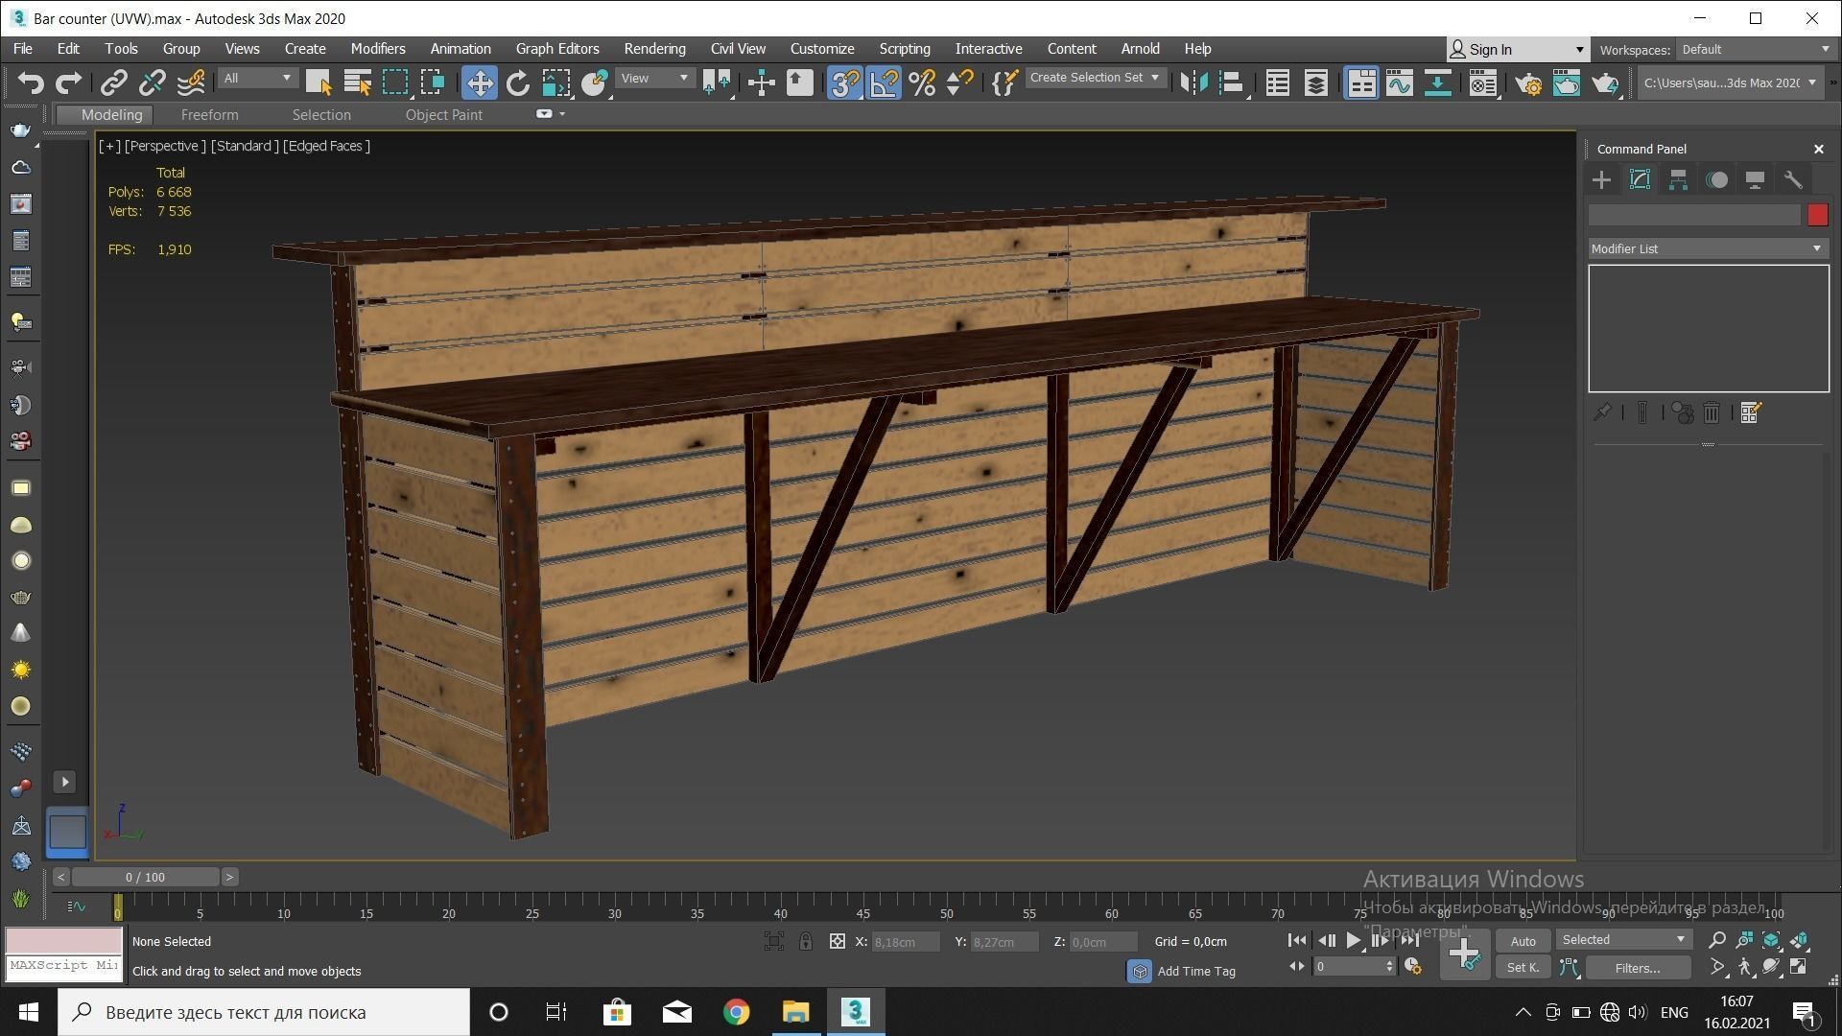This screenshot has width=1842, height=1036.
Task: Click the Set K. button
Action: pyautogui.click(x=1523, y=968)
